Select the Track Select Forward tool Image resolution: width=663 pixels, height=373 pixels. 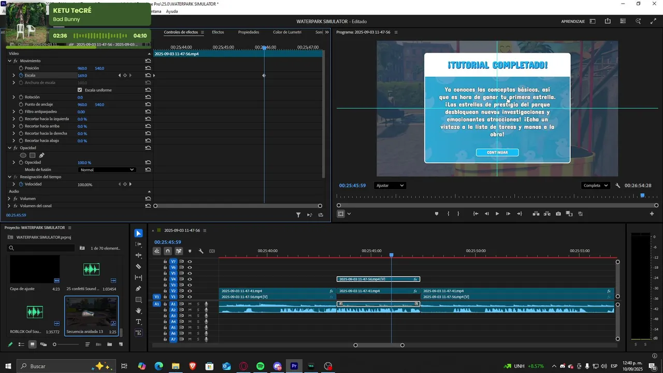pyautogui.click(x=138, y=244)
